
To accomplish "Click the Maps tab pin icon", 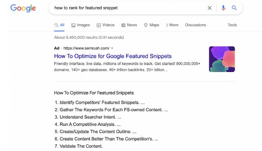I will click(146, 25).
